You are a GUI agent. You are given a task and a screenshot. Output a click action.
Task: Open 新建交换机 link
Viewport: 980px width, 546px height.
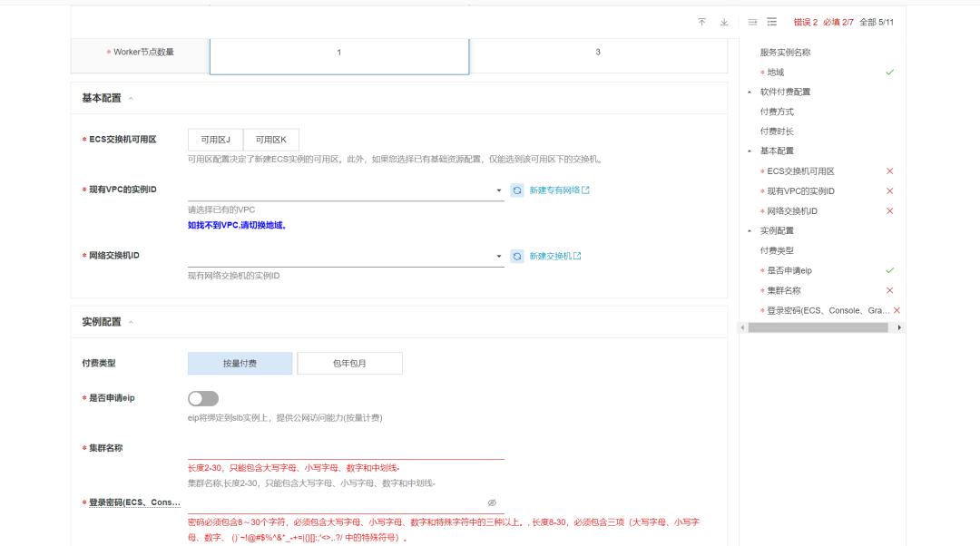(555, 256)
